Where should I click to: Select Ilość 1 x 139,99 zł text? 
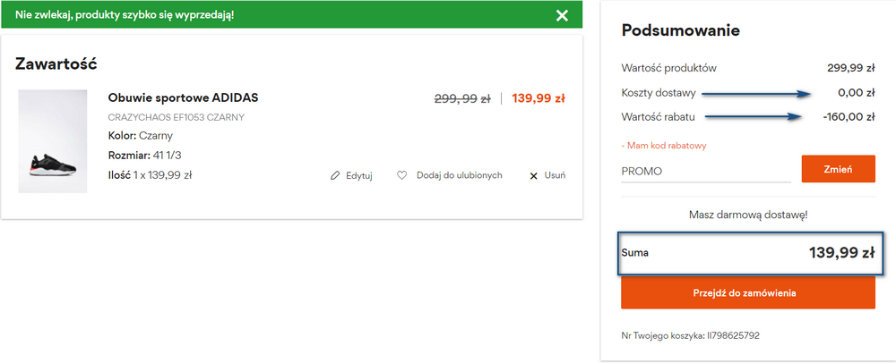pyautogui.click(x=150, y=175)
